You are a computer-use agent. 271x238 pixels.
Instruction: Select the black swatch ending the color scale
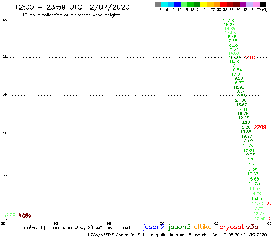[263, 4]
